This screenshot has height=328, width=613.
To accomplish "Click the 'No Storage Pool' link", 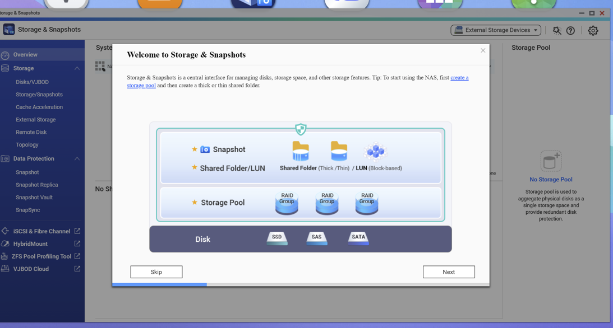I will (551, 180).
